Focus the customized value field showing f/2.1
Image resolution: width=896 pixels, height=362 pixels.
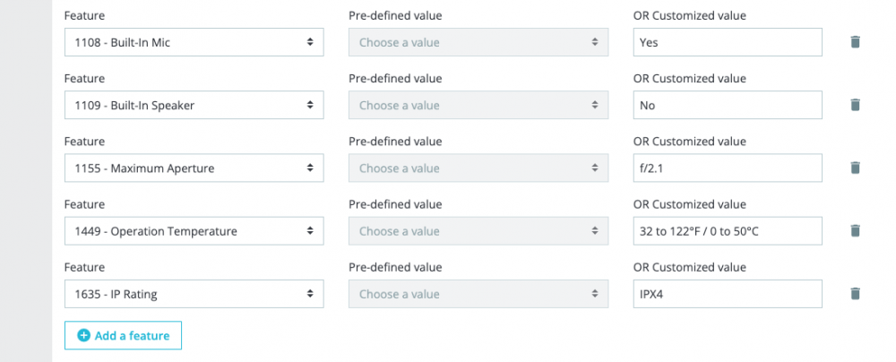(x=727, y=168)
